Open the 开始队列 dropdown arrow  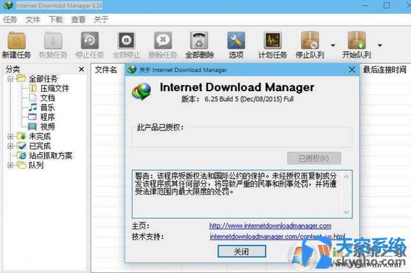380,46
